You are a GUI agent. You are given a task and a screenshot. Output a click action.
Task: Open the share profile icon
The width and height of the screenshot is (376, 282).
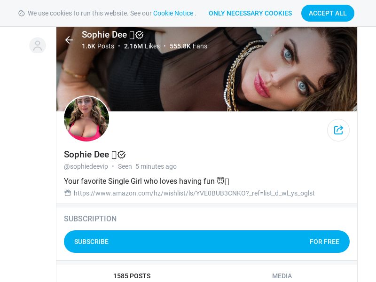click(x=338, y=130)
